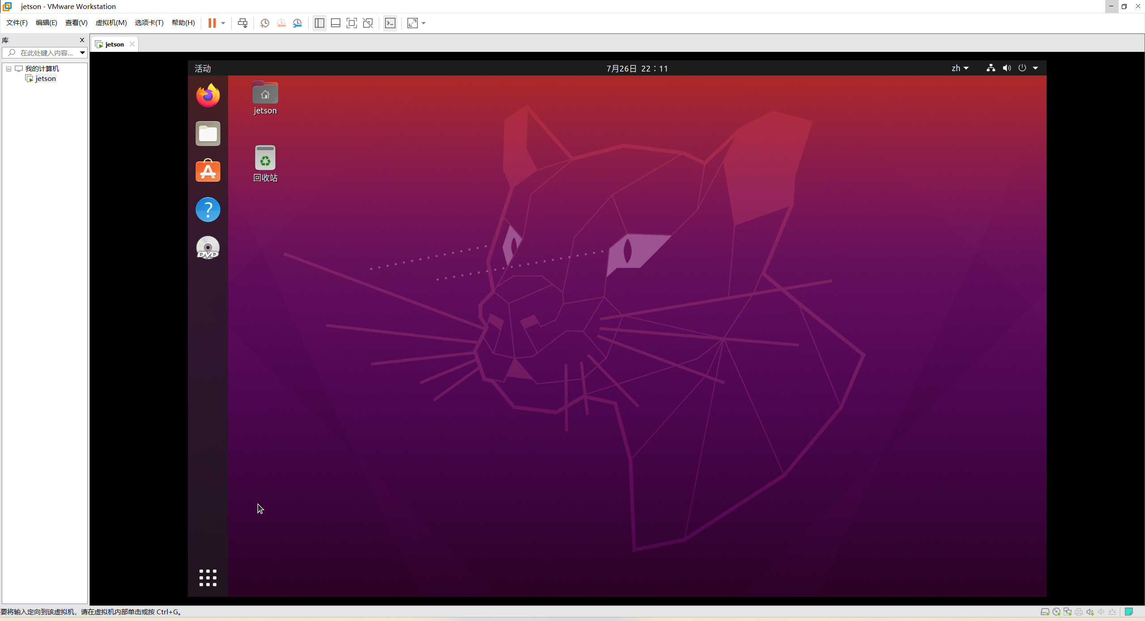Click the Send Ctrl+Alt+Del toolbar icon
Viewport: 1145px width, 621px height.
tap(242, 23)
